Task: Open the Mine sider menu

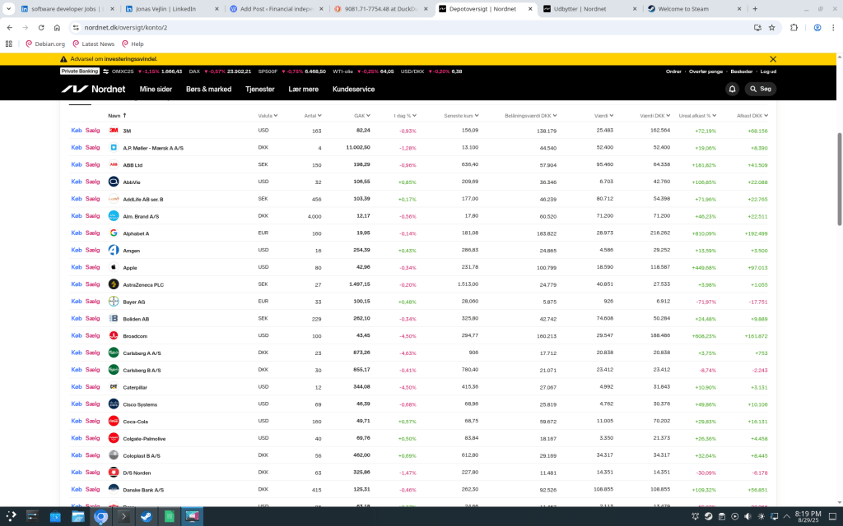Action: (x=156, y=89)
